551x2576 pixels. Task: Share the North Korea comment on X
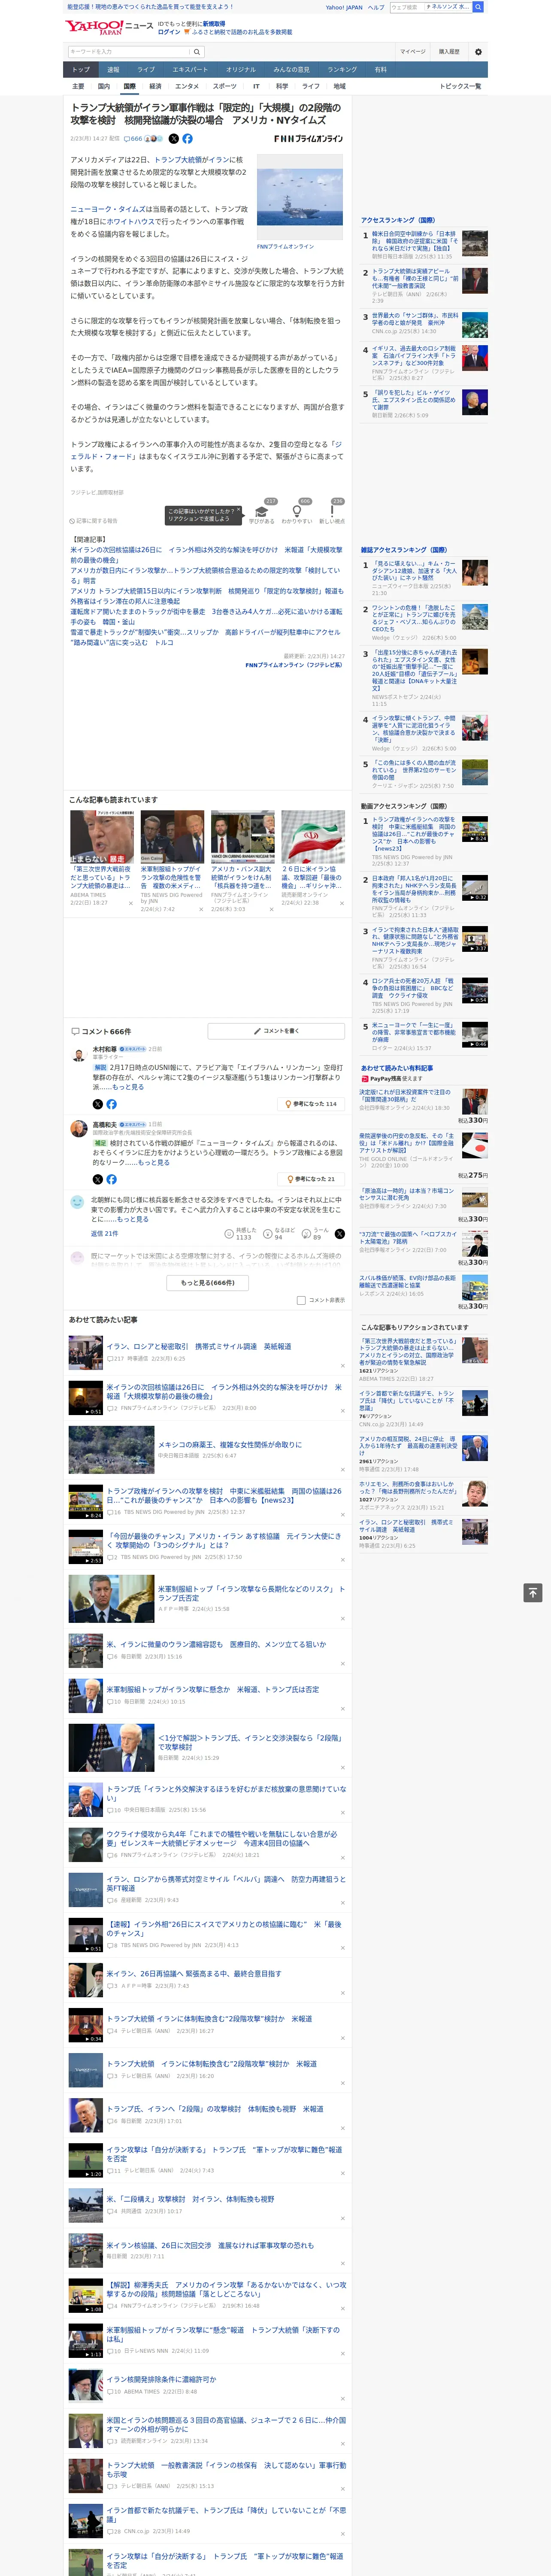[340, 1234]
